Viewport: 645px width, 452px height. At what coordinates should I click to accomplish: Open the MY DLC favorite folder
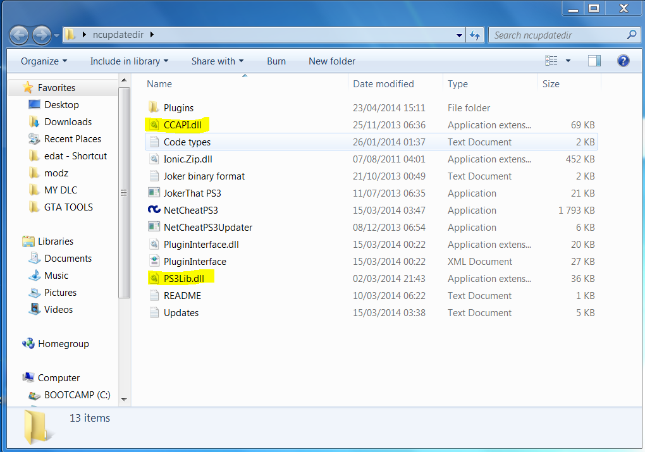pos(61,190)
